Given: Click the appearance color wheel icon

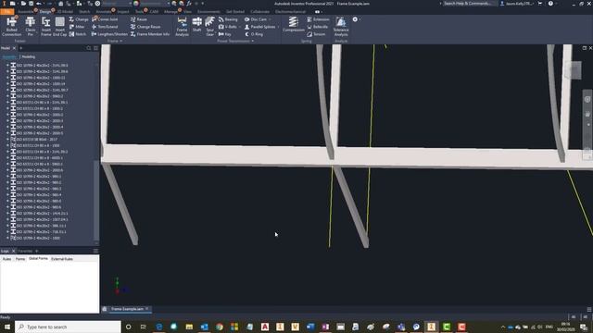Looking at the screenshot, I should [136, 4].
